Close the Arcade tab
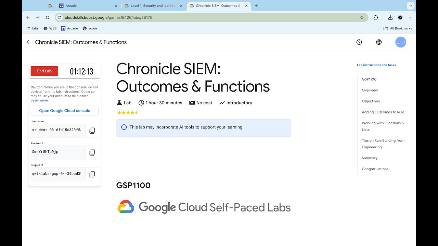438x246 pixels. (116, 6)
